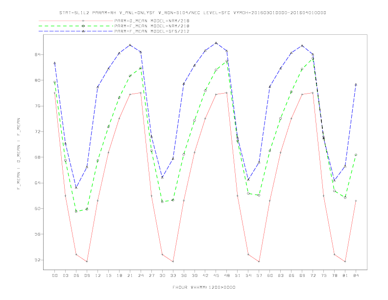The image size is (388, 300).
Task: Click x-axis forecast hour label 15
Action: [x=108, y=275]
